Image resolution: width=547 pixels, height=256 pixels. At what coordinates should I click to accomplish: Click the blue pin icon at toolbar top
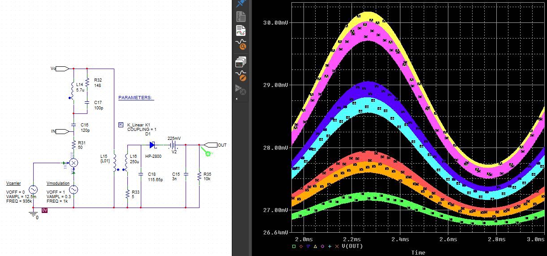coord(241,3)
